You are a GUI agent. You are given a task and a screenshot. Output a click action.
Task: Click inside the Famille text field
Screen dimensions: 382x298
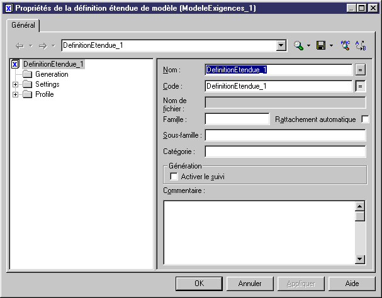(237, 119)
